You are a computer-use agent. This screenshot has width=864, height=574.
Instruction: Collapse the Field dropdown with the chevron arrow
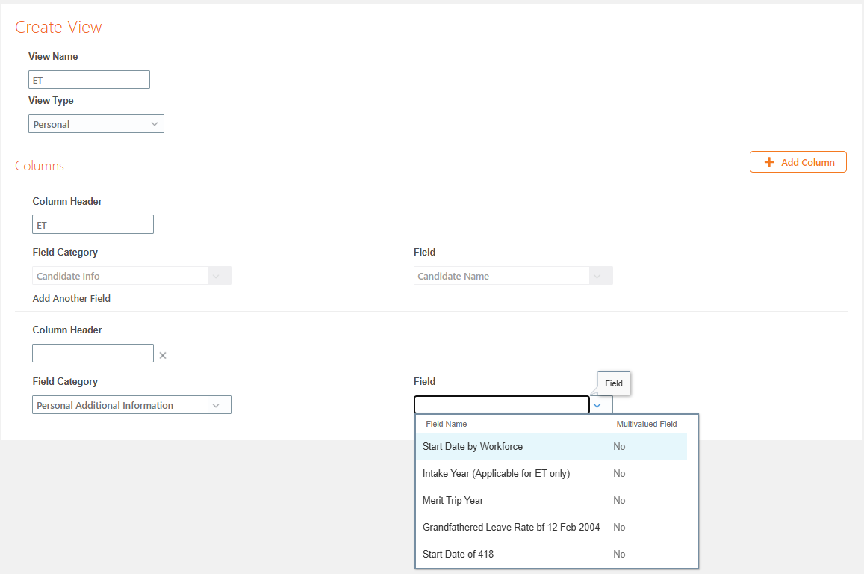(x=597, y=405)
